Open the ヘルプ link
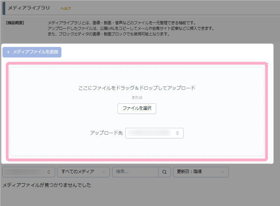Screen dimensions: 280x206 click(x=66, y=8)
